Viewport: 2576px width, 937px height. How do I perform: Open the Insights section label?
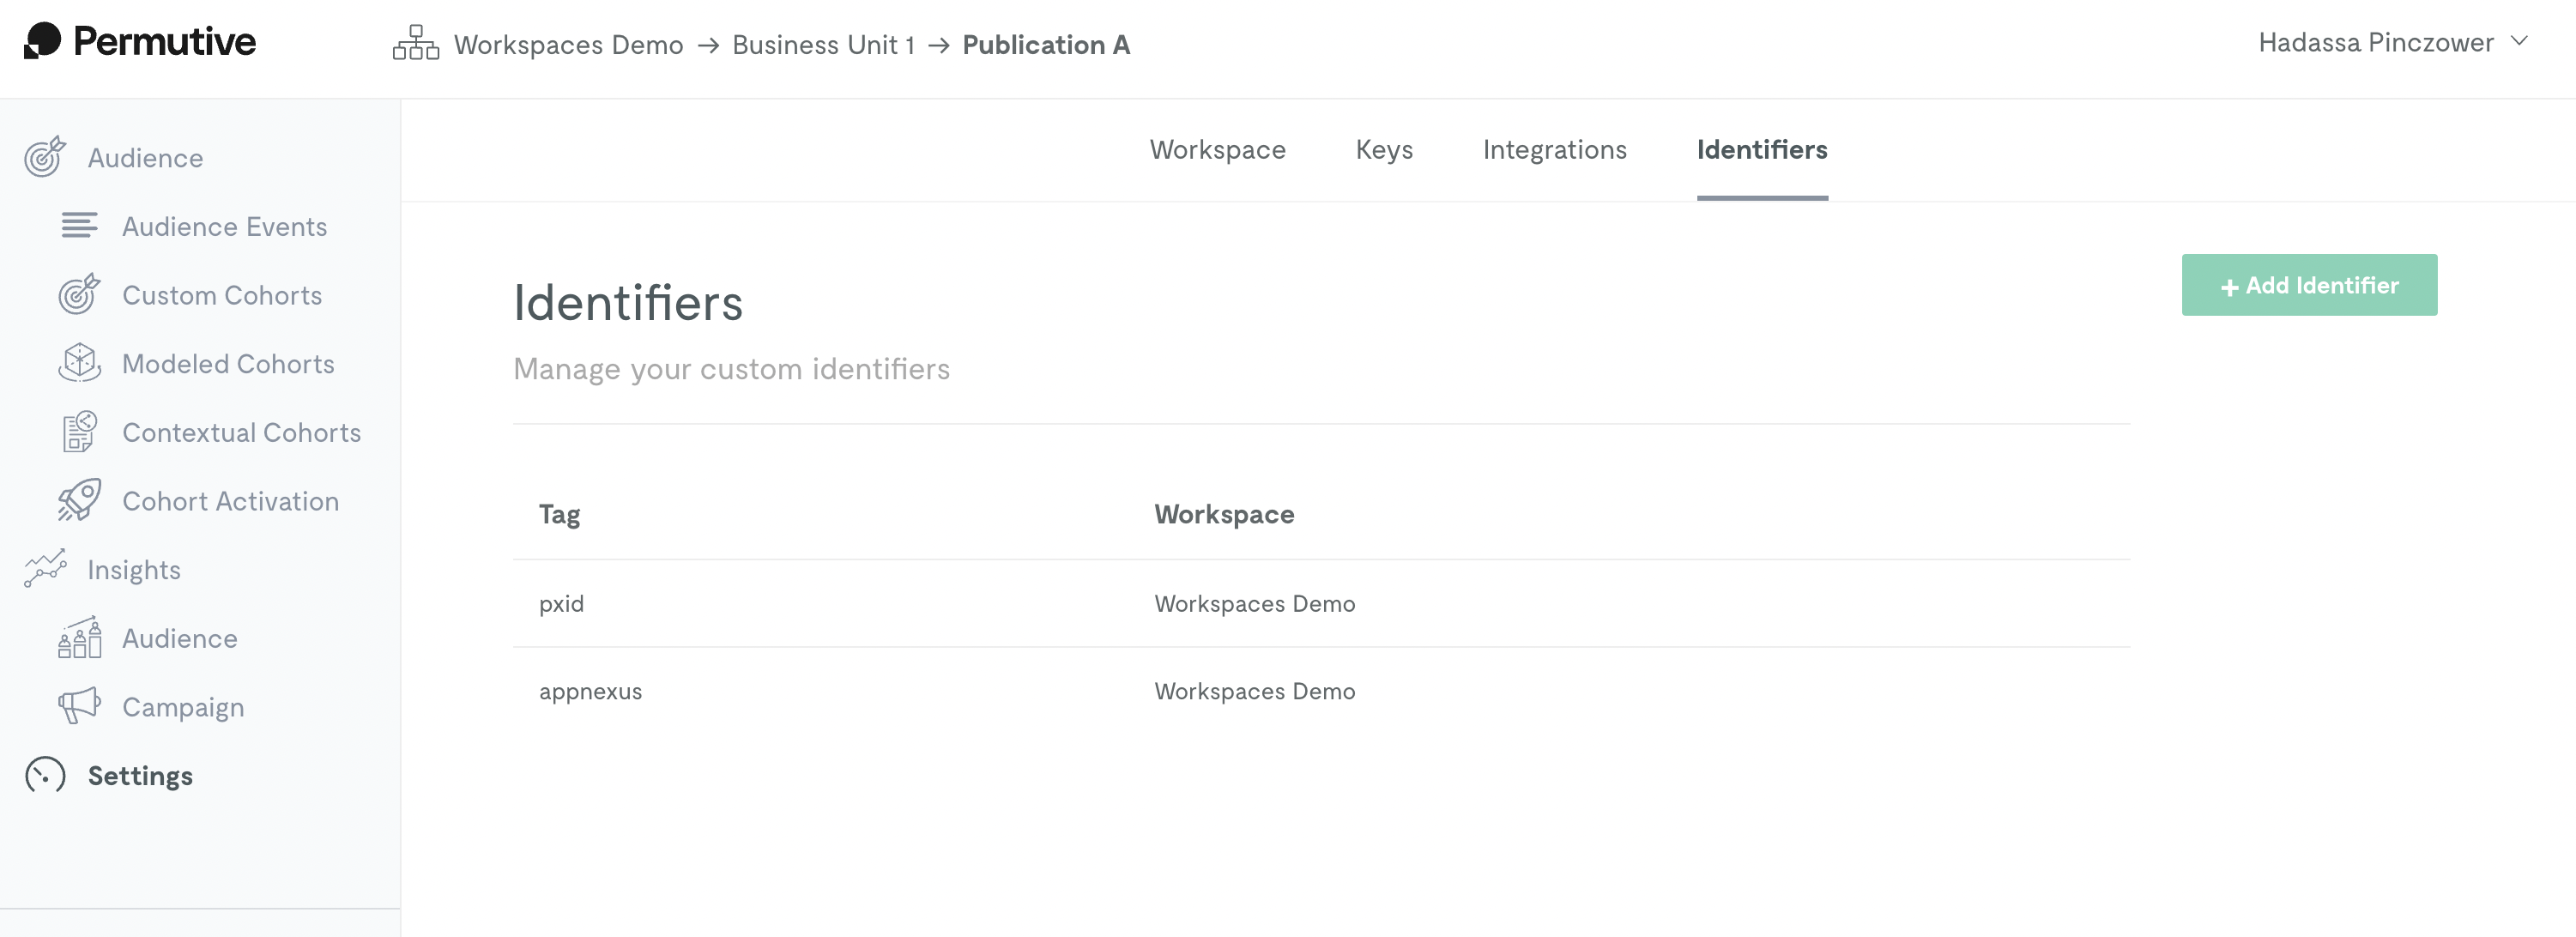[134, 570]
